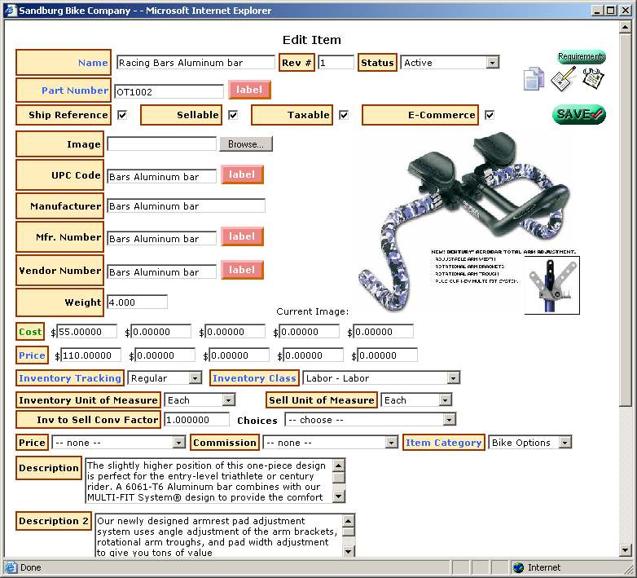Toggle the Ship Reference checkbox
Screen dimensions: 637x578
(x=122, y=115)
